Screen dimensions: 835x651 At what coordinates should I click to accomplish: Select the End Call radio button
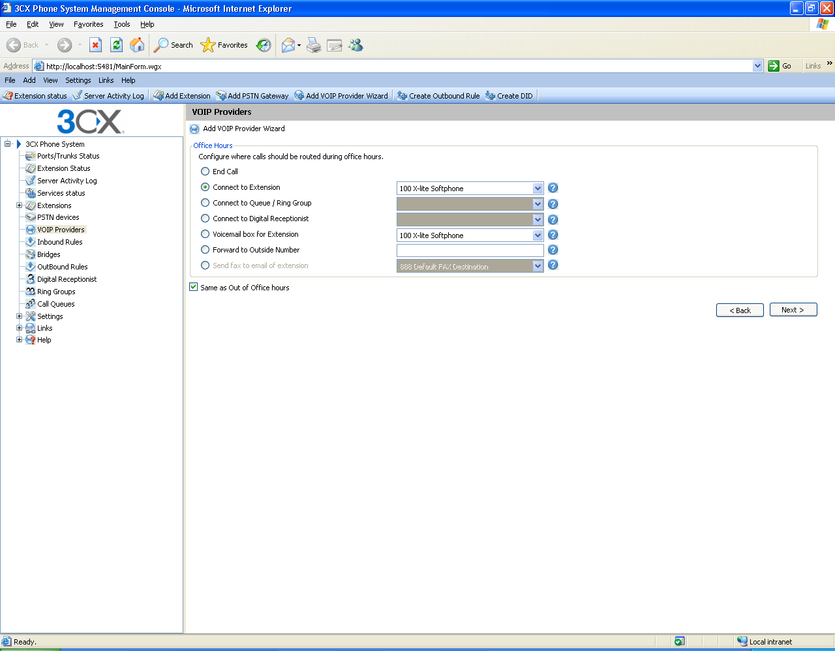point(205,172)
